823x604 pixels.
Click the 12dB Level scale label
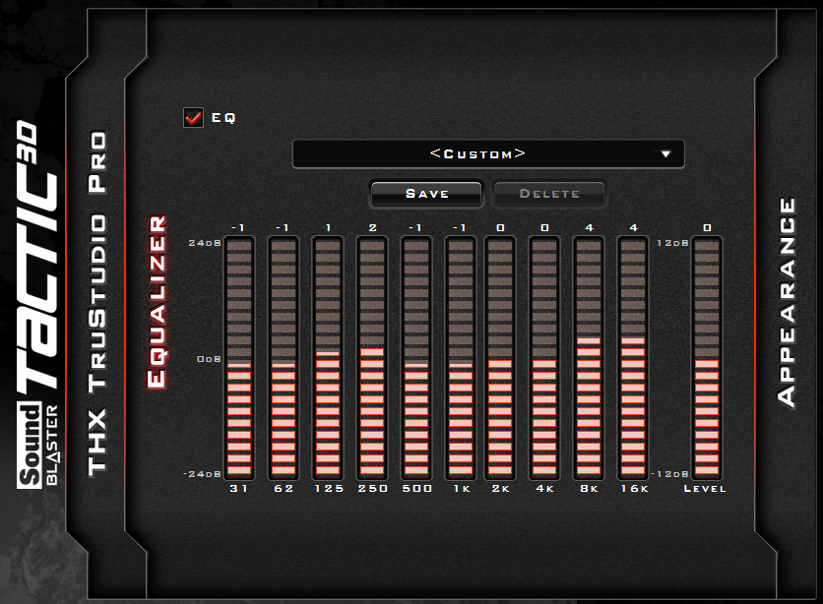pos(672,243)
